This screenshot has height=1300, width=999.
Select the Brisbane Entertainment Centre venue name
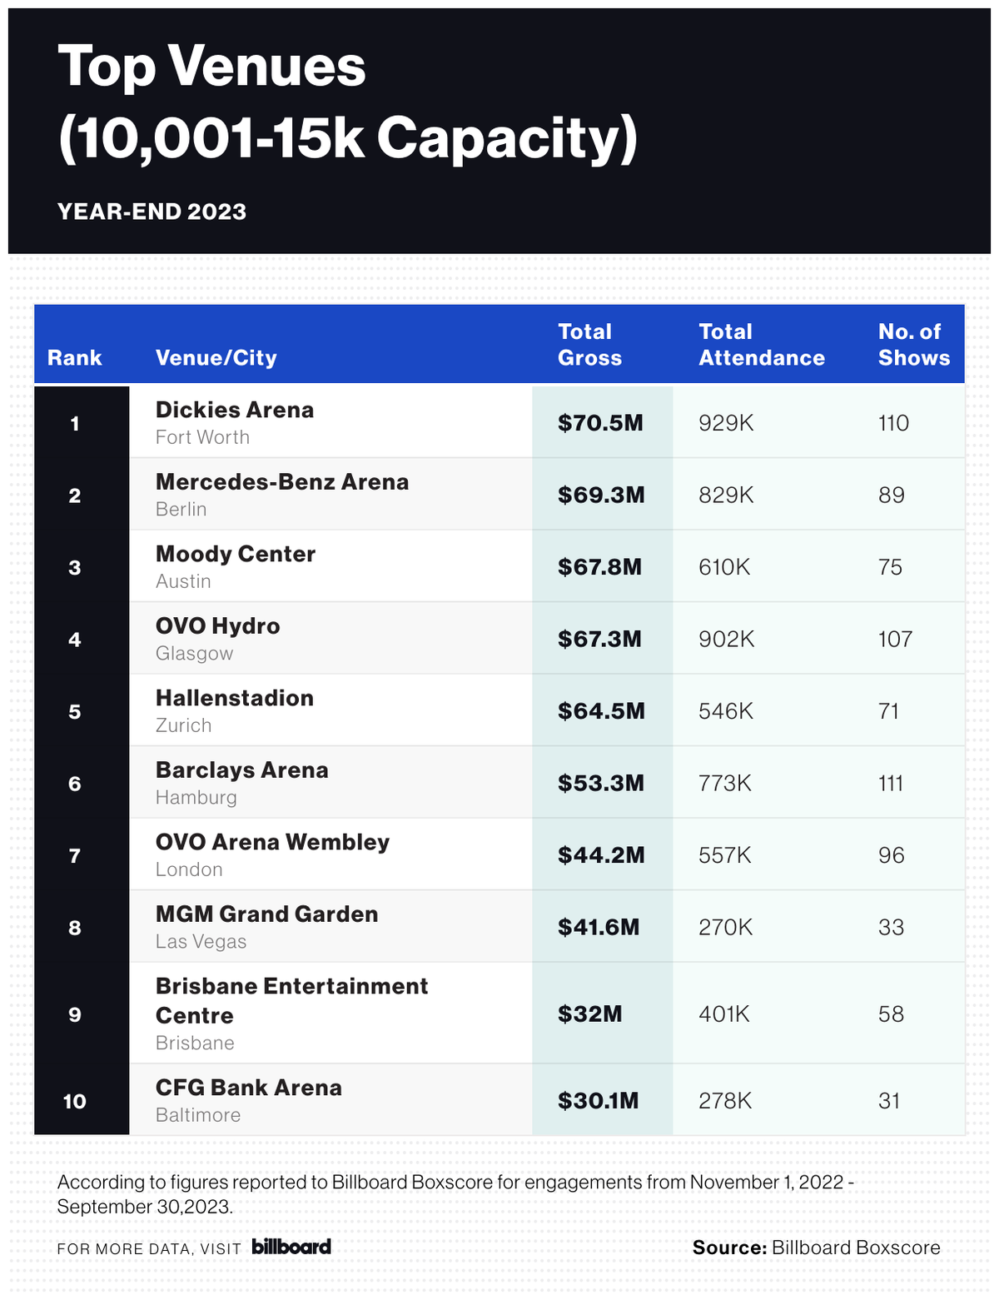[x=291, y=1001]
